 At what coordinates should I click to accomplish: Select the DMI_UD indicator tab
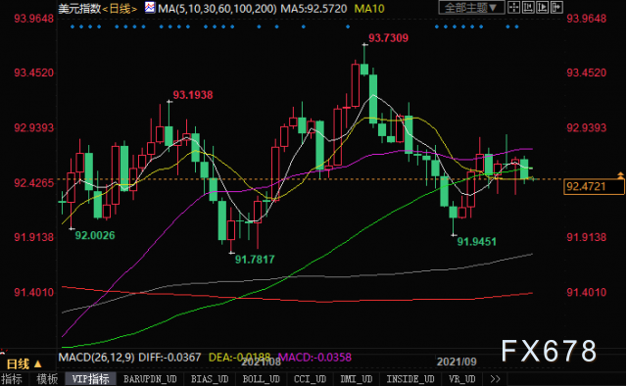coord(356,379)
